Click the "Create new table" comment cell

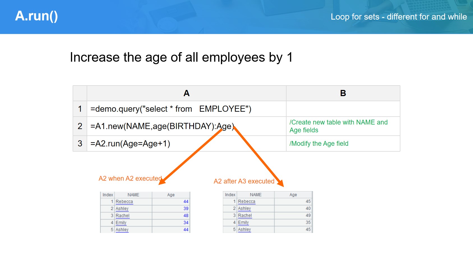coord(338,126)
